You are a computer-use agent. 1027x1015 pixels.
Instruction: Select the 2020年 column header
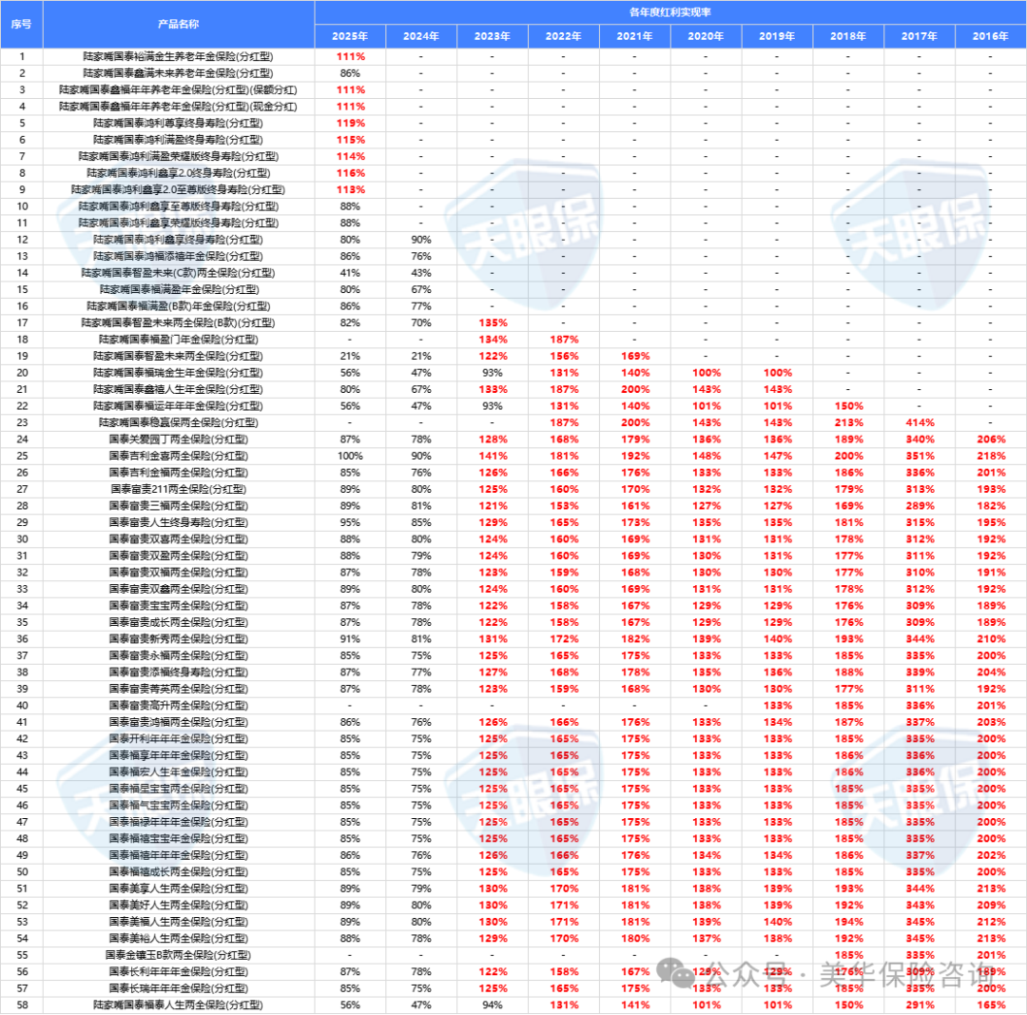(x=706, y=36)
